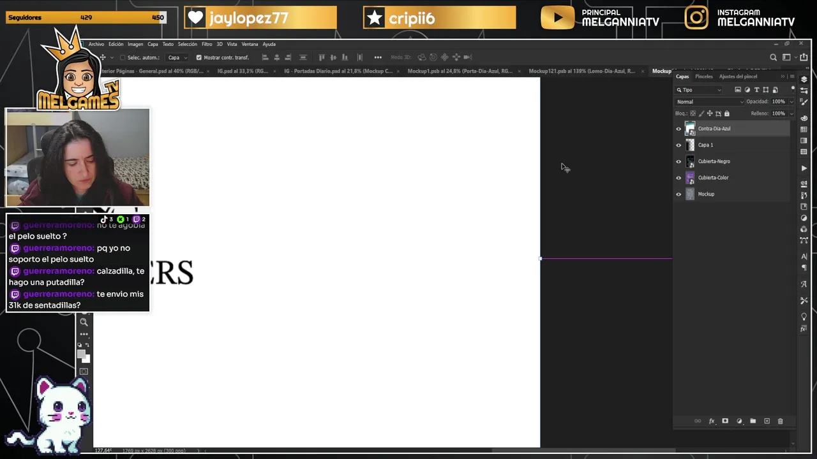Toggle the layer filtering on/off switch

[x=792, y=90]
